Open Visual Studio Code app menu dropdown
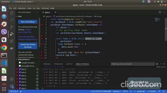Viewport: 167px width, 93px height. click(x=23, y=2)
